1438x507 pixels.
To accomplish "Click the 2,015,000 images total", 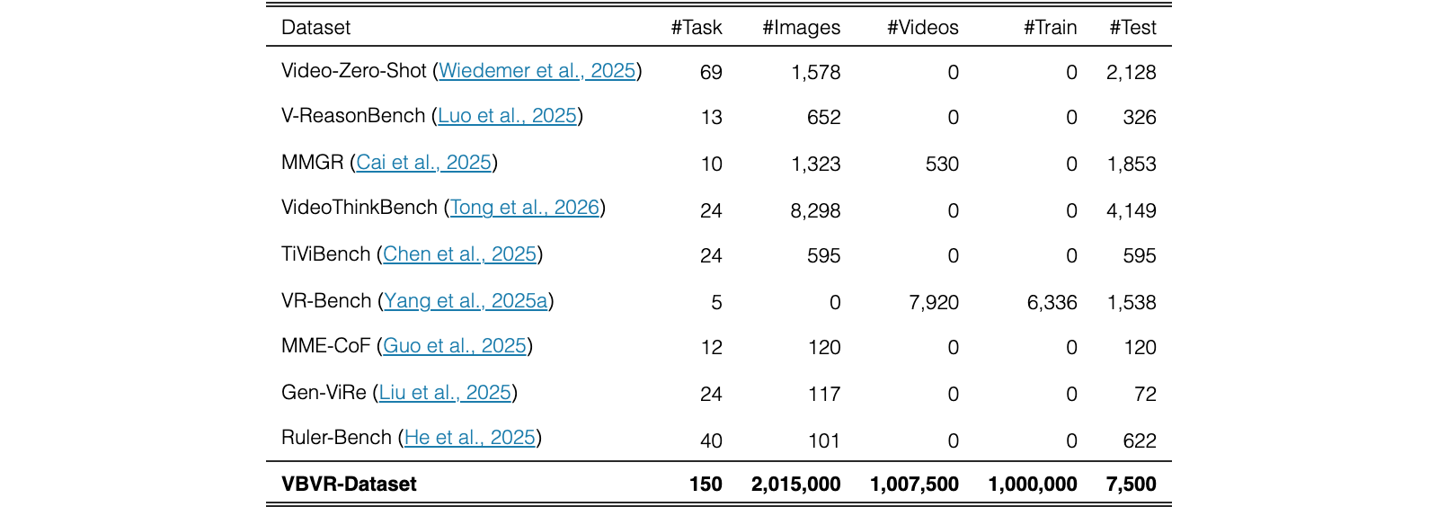I will [x=796, y=485].
